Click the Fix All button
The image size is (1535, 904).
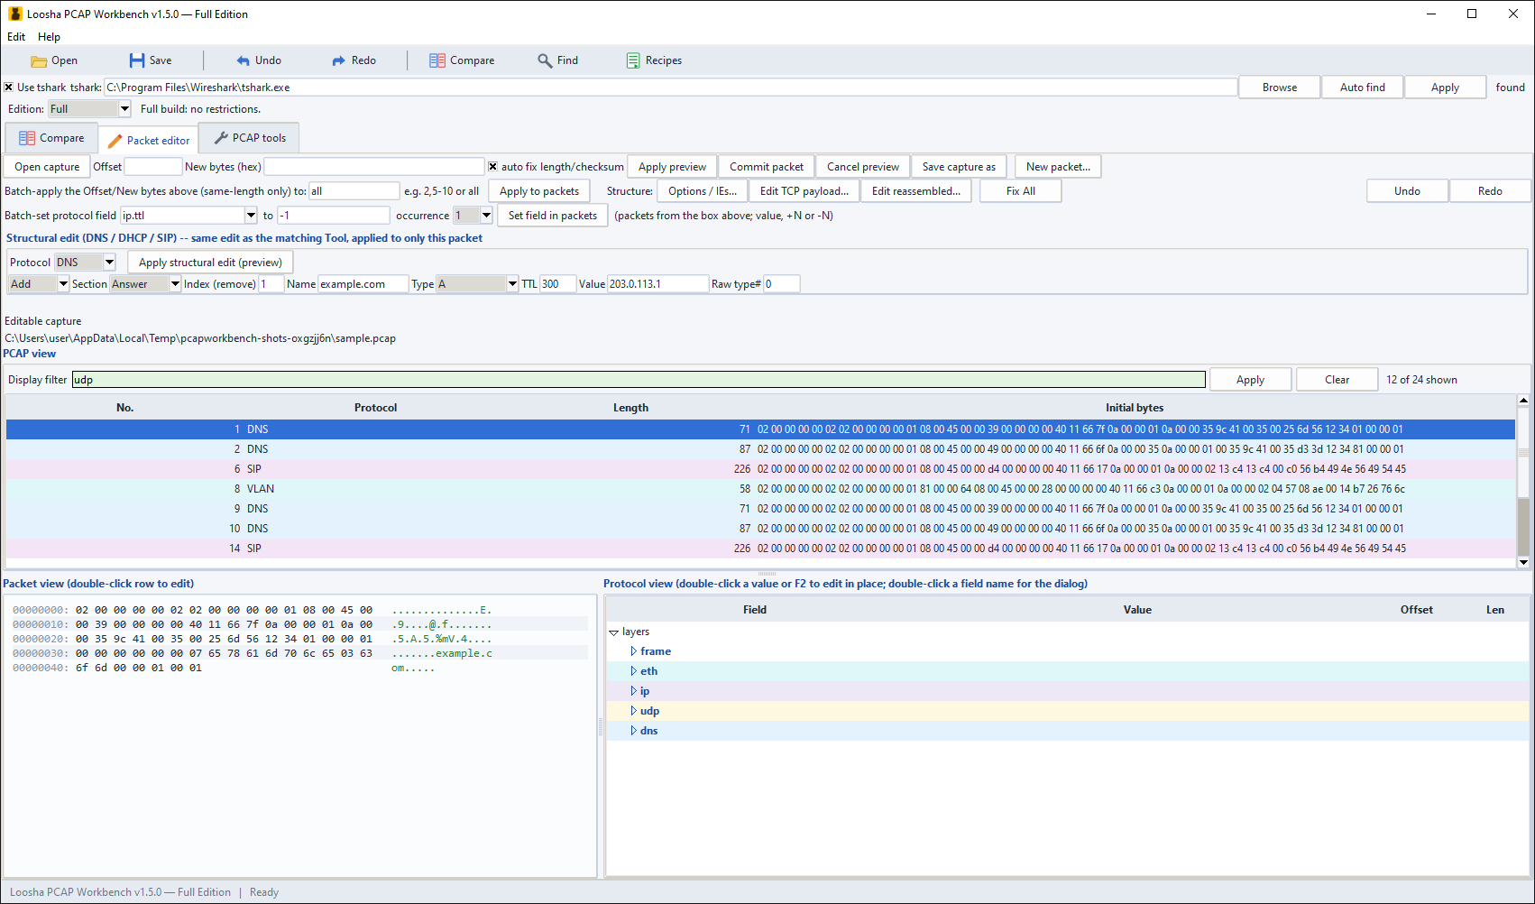[x=1021, y=191]
